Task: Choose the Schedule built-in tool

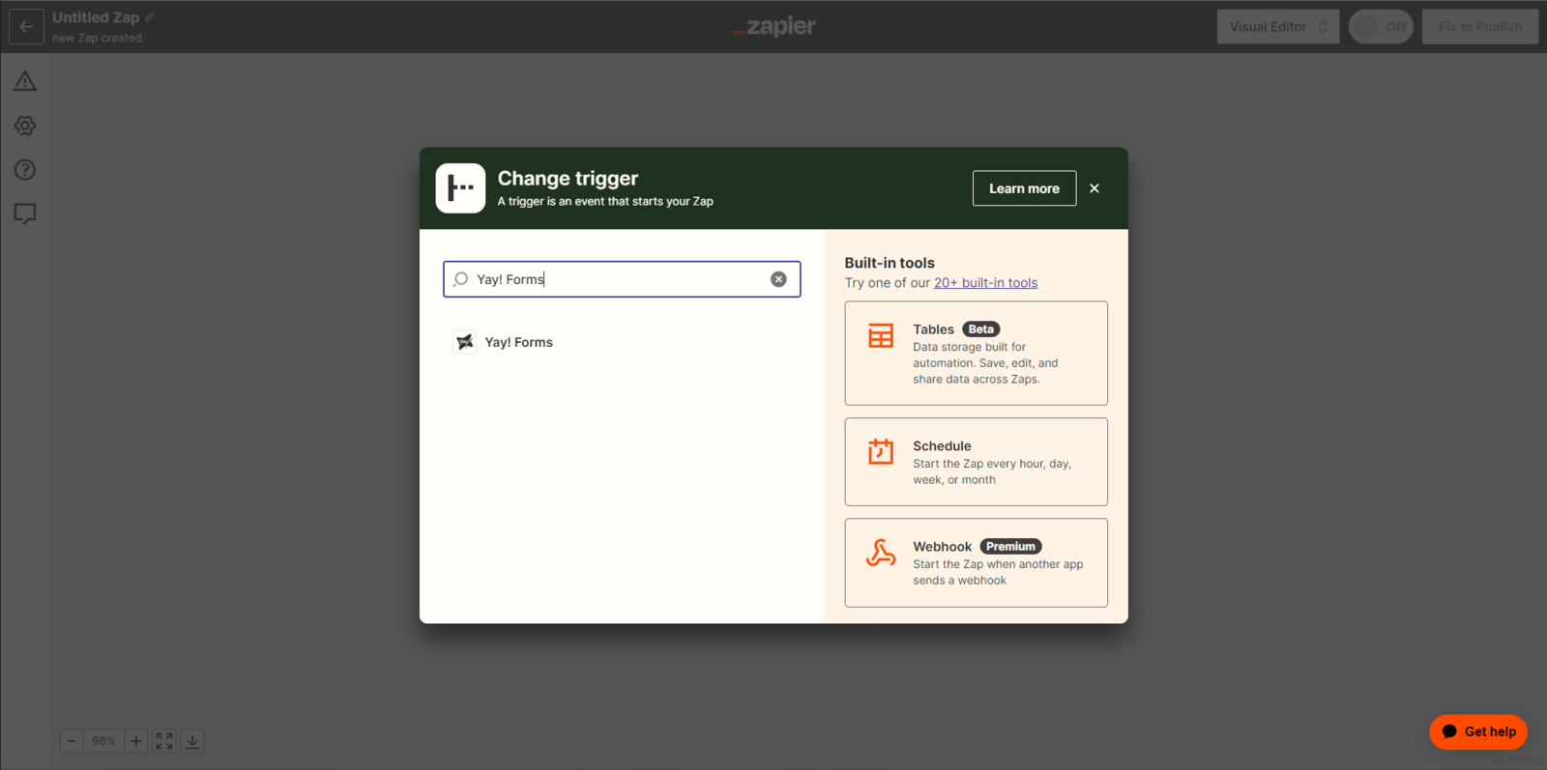Action: pyautogui.click(x=976, y=462)
